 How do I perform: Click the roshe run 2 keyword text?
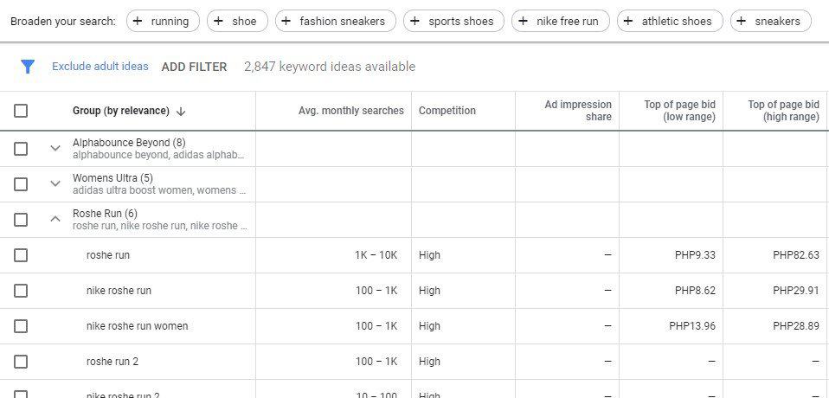tap(112, 362)
